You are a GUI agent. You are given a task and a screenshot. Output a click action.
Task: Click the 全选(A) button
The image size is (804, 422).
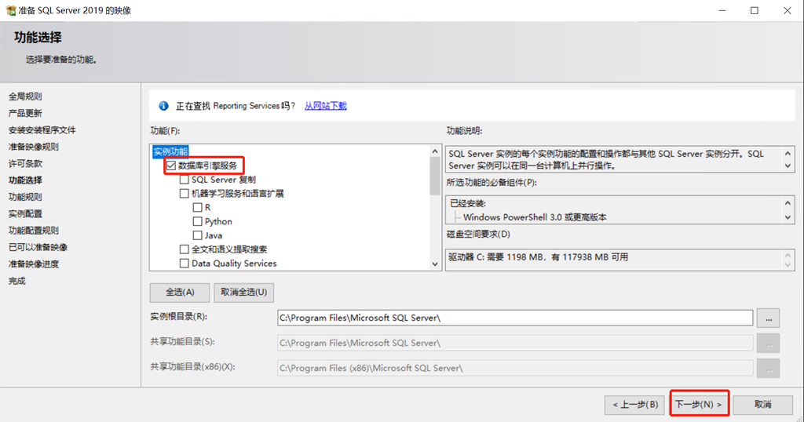(180, 292)
